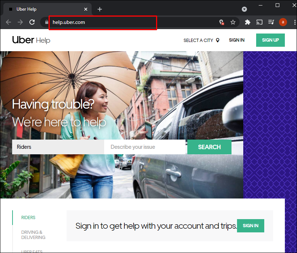The image size is (297, 253).
Task: Focus the 'Describe your issue' field
Action: [145, 147]
